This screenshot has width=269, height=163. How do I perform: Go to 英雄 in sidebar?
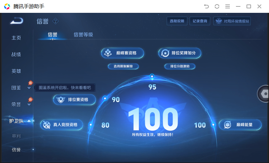[16, 71]
